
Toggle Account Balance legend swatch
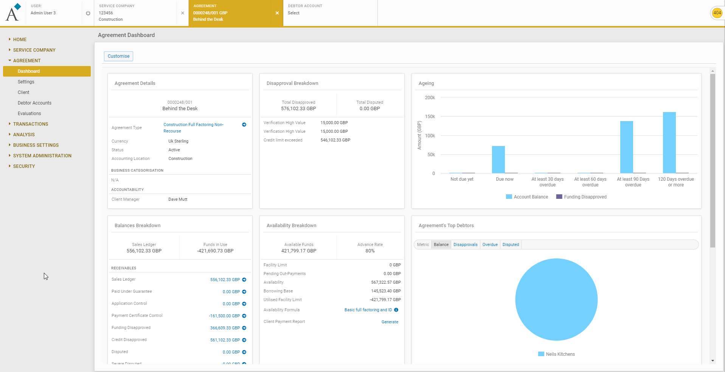[509, 197]
